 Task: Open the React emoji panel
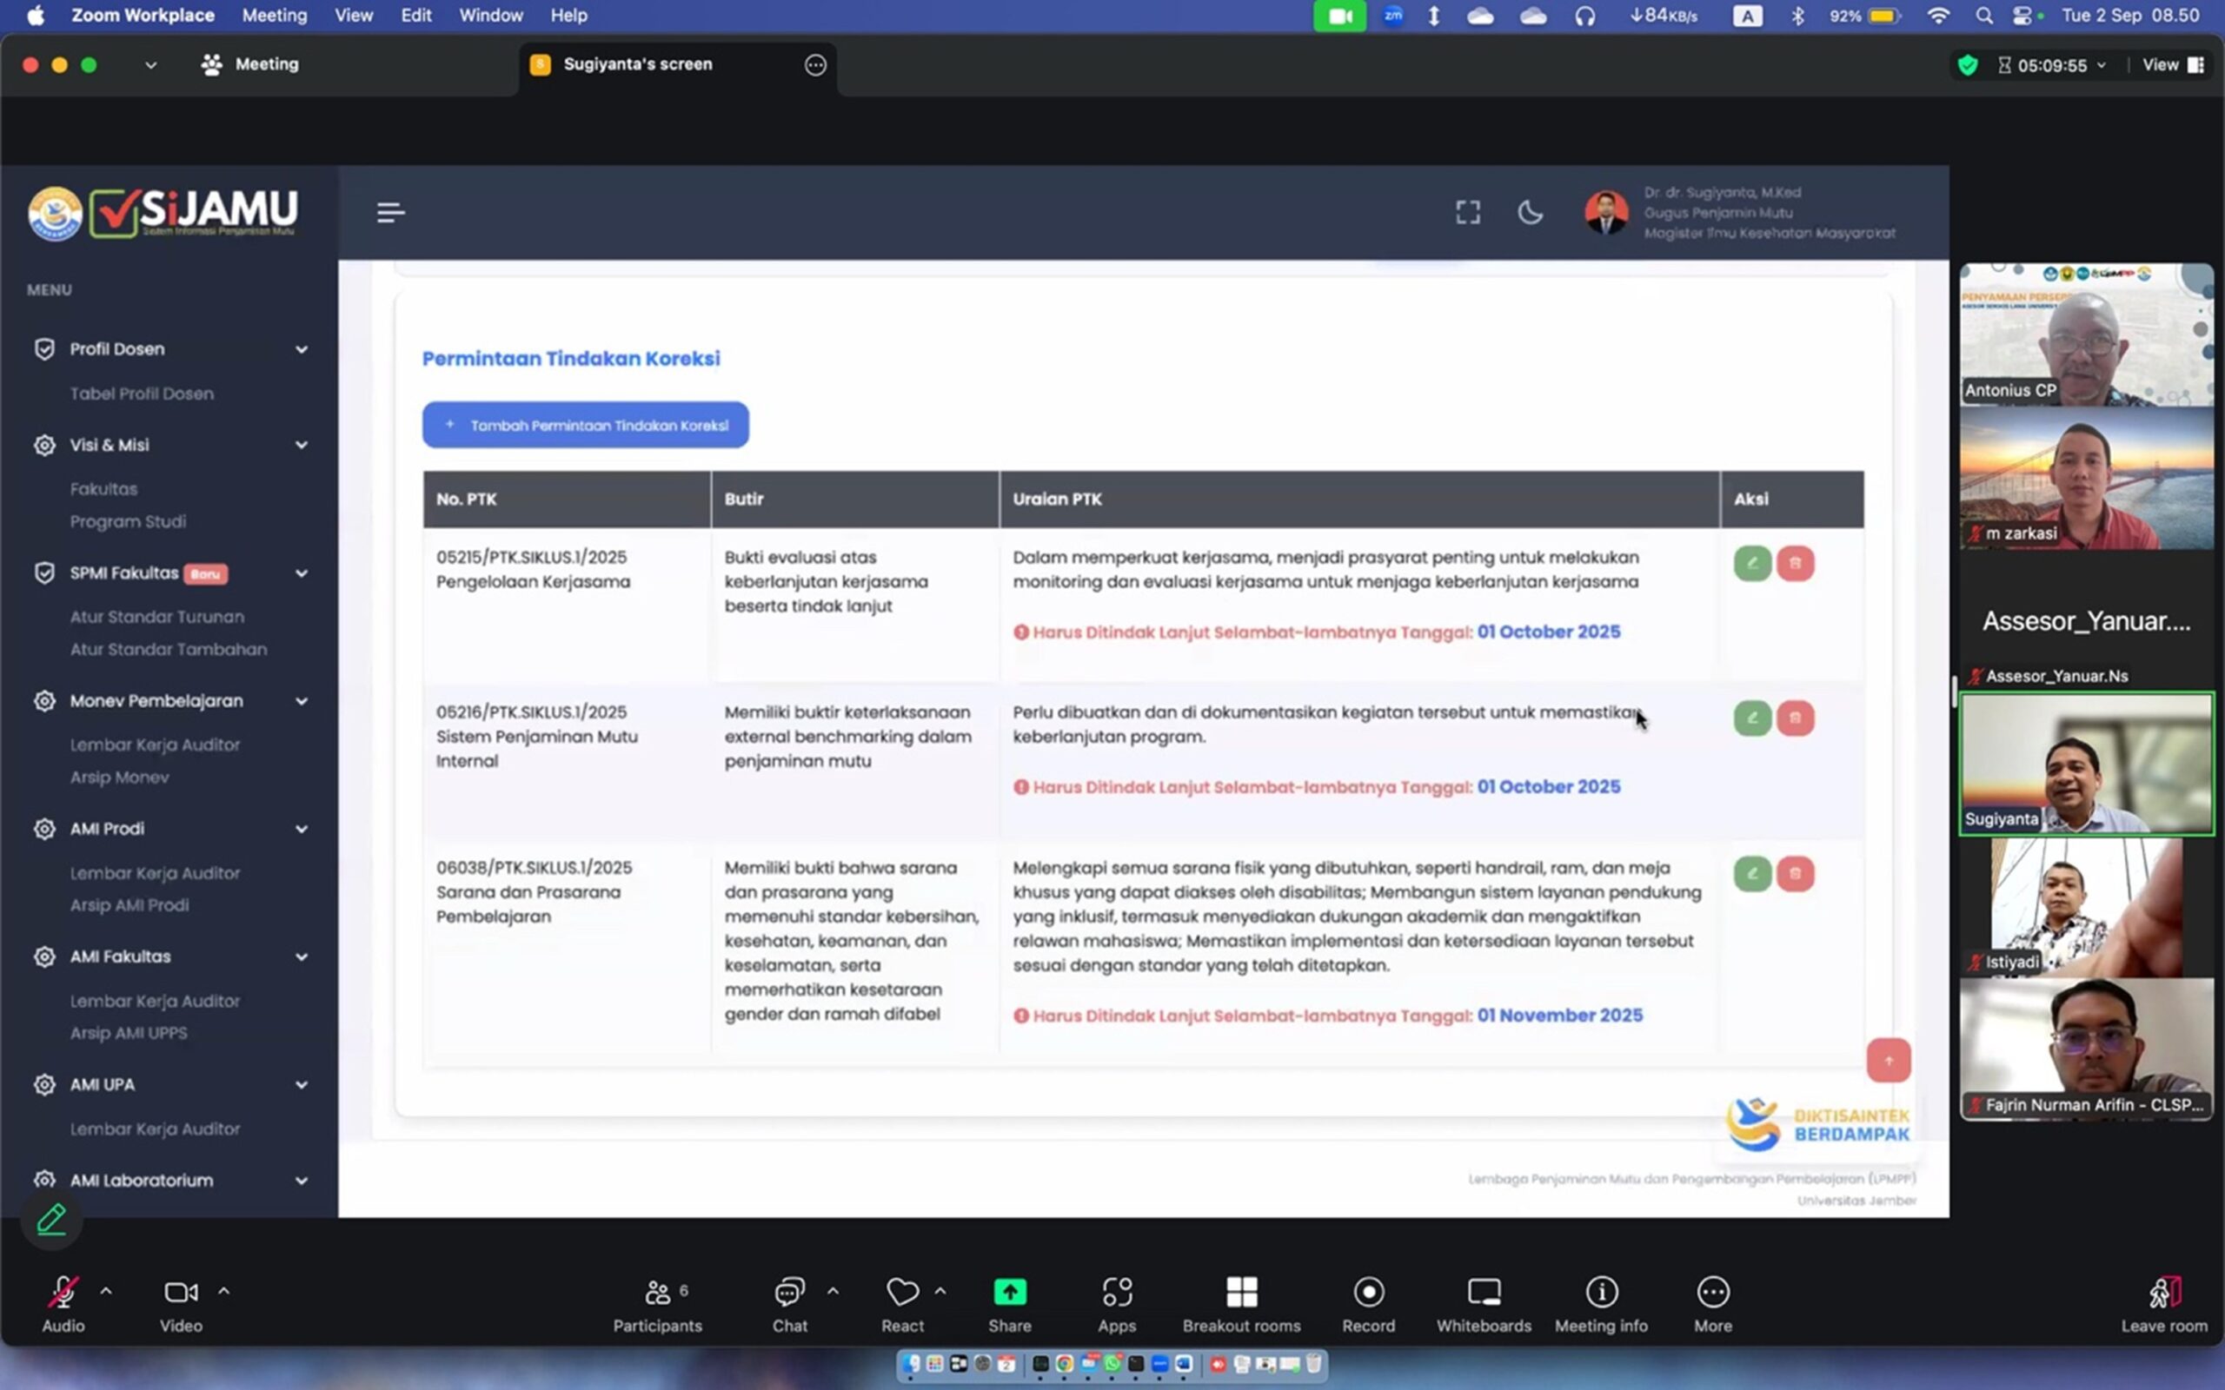click(x=902, y=1293)
